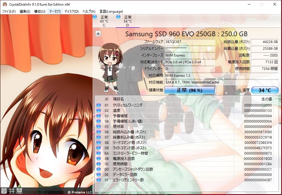
Task: Click raw value 000000000002C1
Action: tap(258, 169)
